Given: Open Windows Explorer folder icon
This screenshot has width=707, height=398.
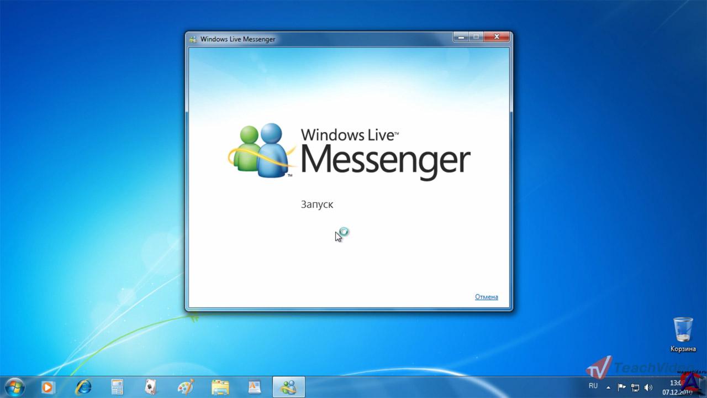Looking at the screenshot, I should coord(220,386).
